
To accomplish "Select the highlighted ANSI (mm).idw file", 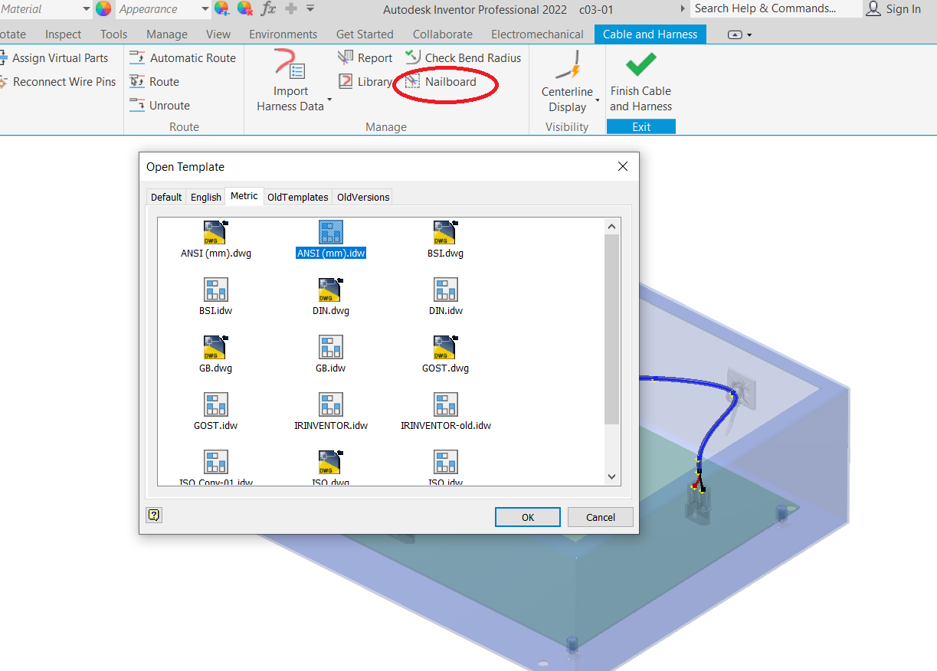I will (330, 238).
